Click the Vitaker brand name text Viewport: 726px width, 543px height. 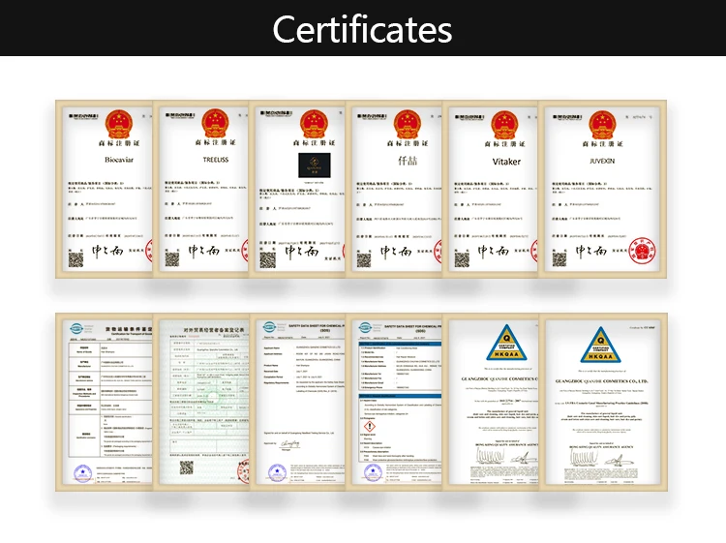coord(506,162)
